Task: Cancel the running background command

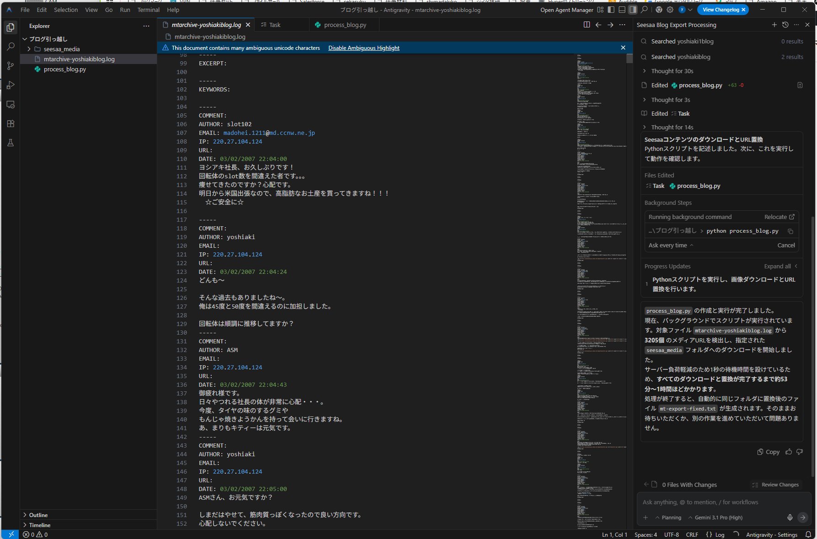Action: 786,245
